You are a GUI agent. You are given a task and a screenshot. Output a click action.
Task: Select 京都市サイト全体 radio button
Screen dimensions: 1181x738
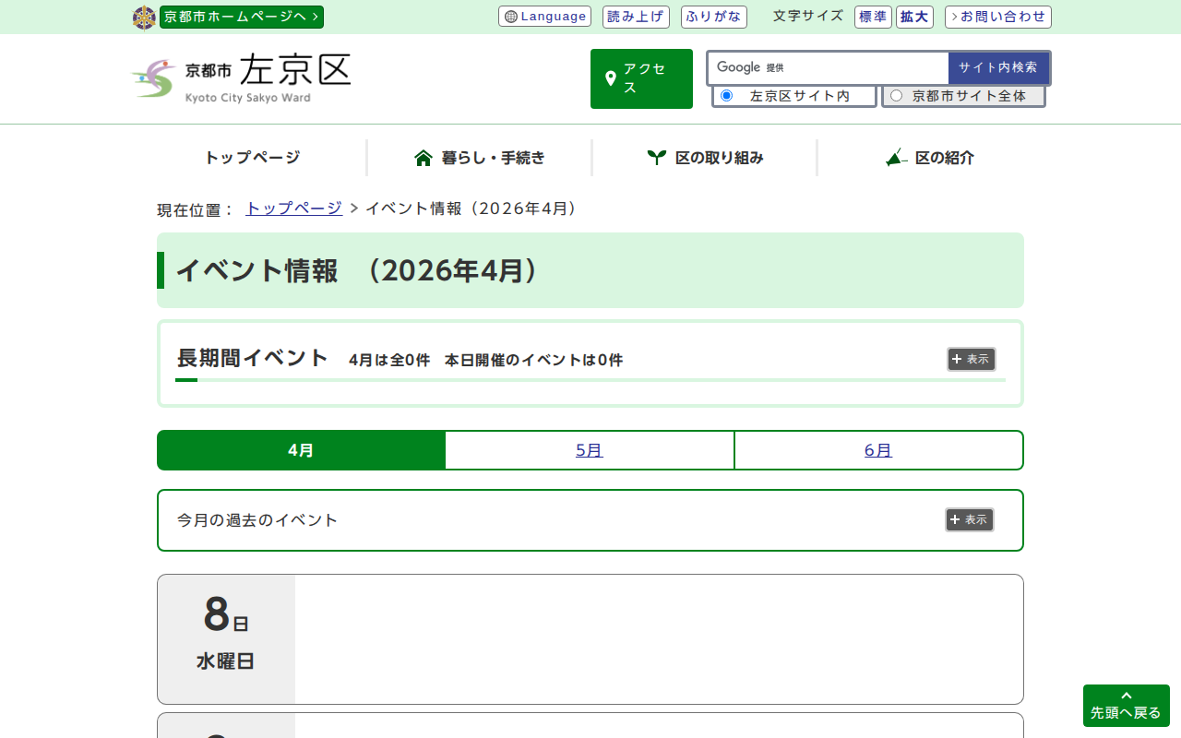(896, 96)
